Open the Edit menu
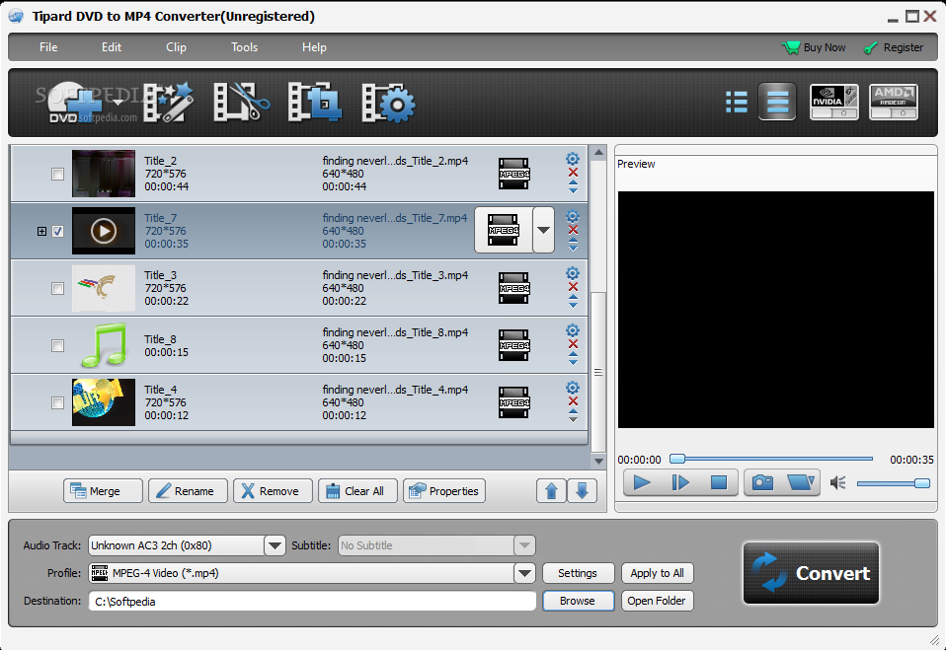 pos(111,47)
